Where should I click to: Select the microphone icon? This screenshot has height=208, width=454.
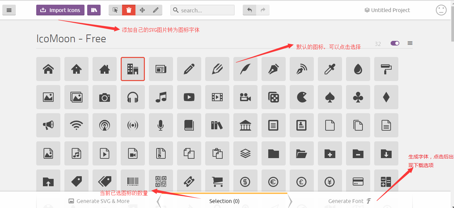[161, 125]
